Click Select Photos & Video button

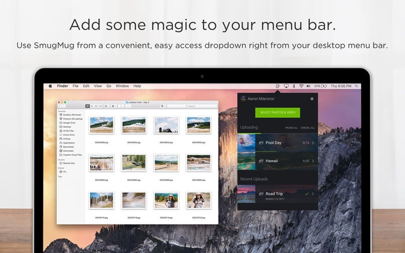click(x=278, y=113)
